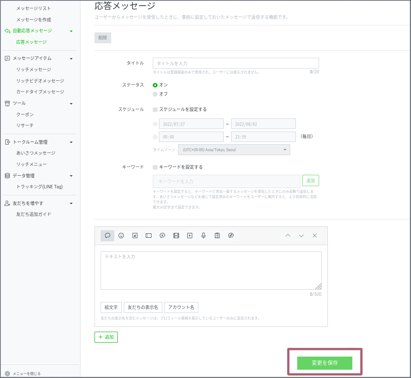The height and width of the screenshot is (378, 411).
Task: Click the テキストを入力 message text area
Action: [x=211, y=270]
